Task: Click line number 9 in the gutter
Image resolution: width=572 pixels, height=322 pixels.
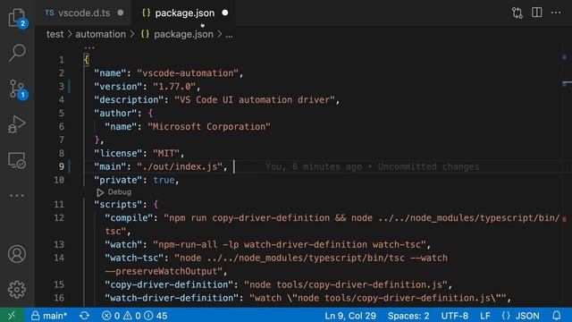Action: click(x=62, y=166)
